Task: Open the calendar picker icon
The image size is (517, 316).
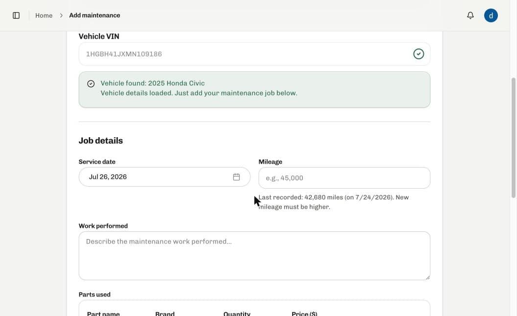Action: point(236,177)
